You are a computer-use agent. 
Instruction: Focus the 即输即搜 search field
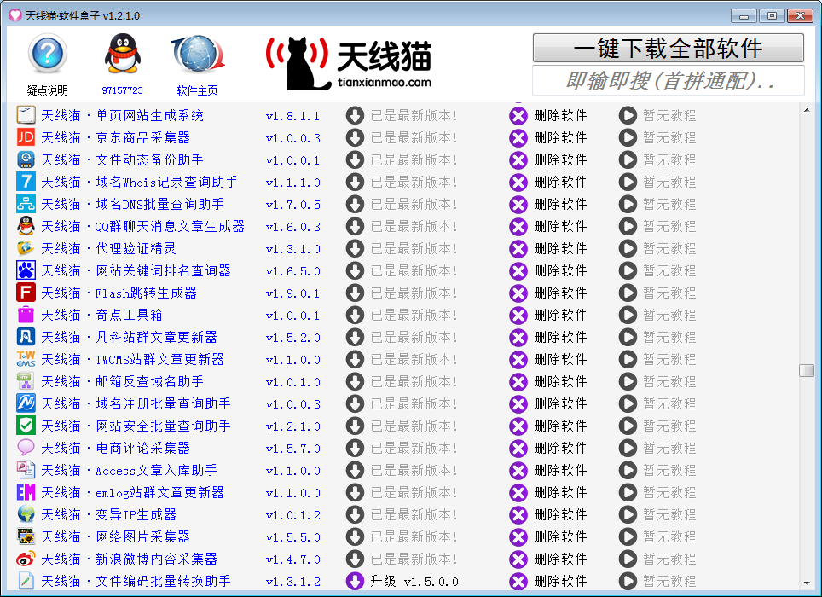(668, 81)
